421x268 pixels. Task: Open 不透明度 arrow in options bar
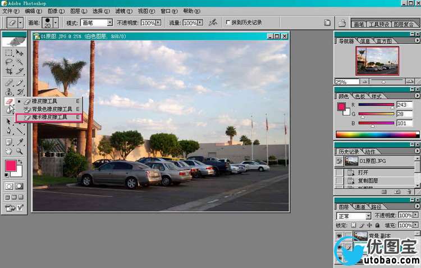click(158, 22)
